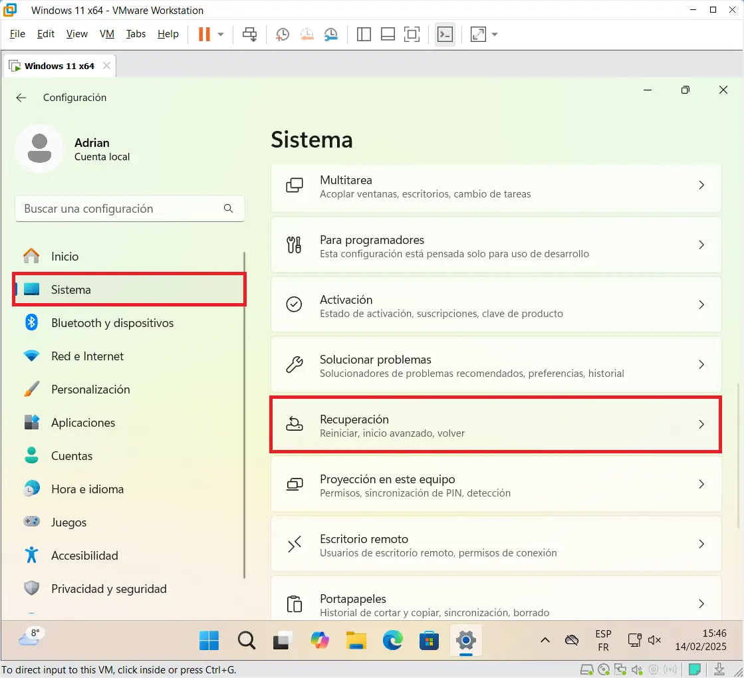This screenshot has height=678, width=744.
Task: Send Ctrl+Alt+Del to the VM
Action: (249, 34)
